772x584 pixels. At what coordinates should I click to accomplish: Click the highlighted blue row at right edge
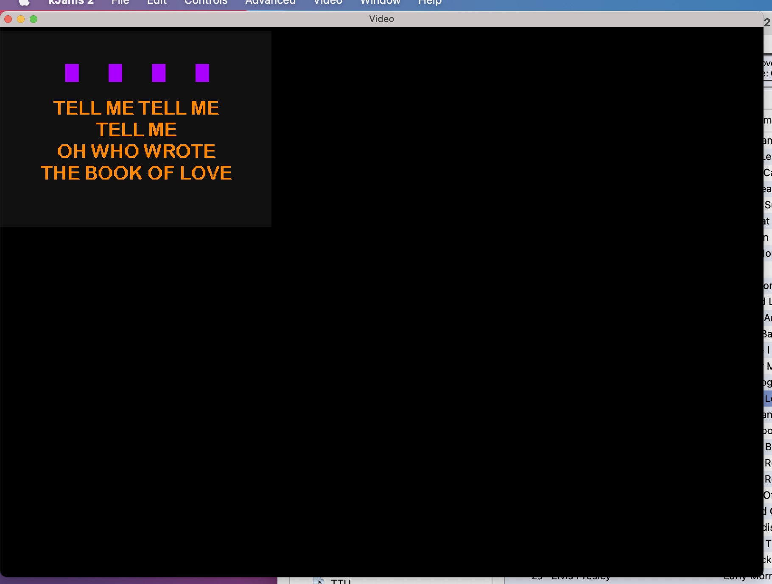tap(768, 399)
